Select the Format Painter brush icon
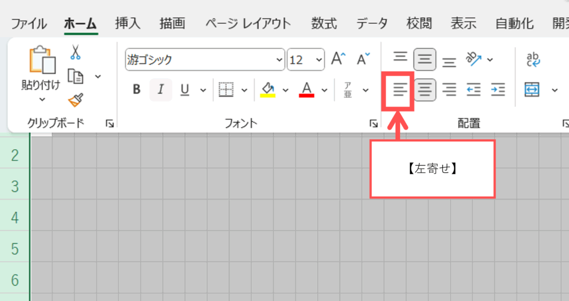The width and height of the screenshot is (569, 301). (76, 100)
